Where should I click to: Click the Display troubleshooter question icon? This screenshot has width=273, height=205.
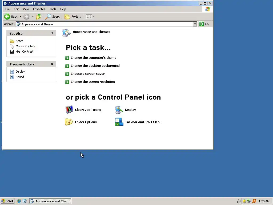[x=12, y=72]
